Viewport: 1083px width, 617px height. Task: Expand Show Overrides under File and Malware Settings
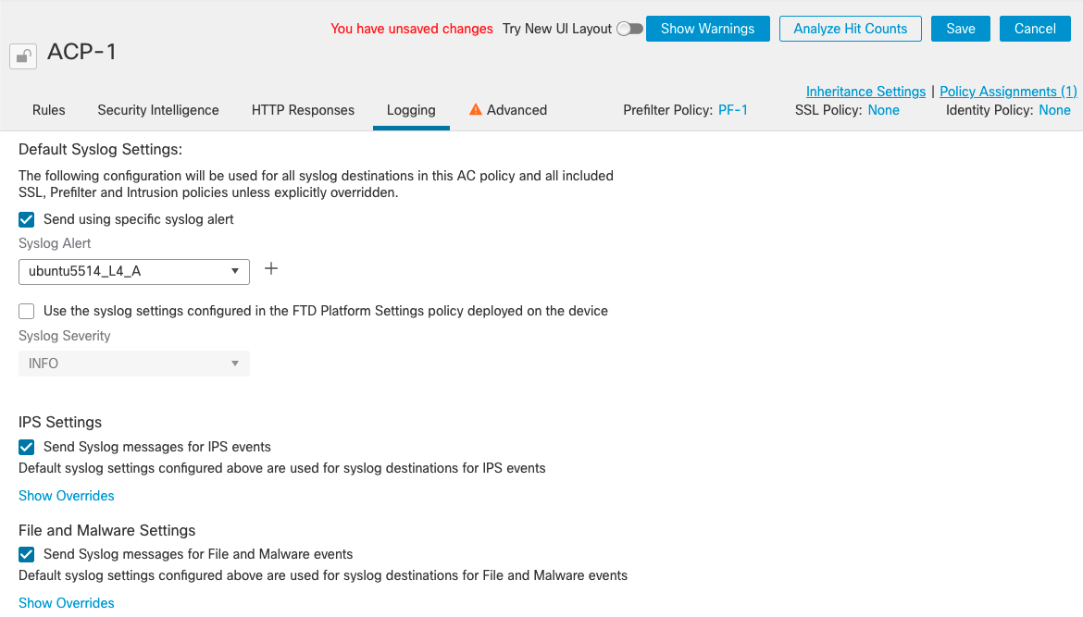pos(67,603)
